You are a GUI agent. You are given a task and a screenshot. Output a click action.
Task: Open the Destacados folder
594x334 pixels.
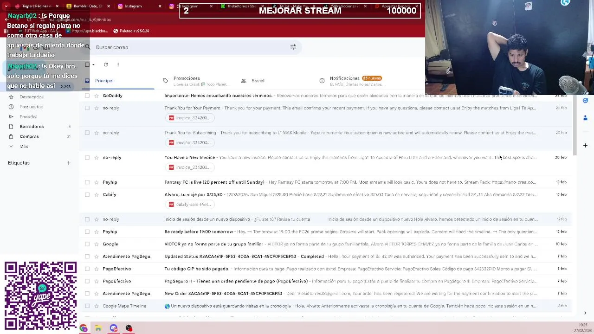pyautogui.click(x=32, y=97)
